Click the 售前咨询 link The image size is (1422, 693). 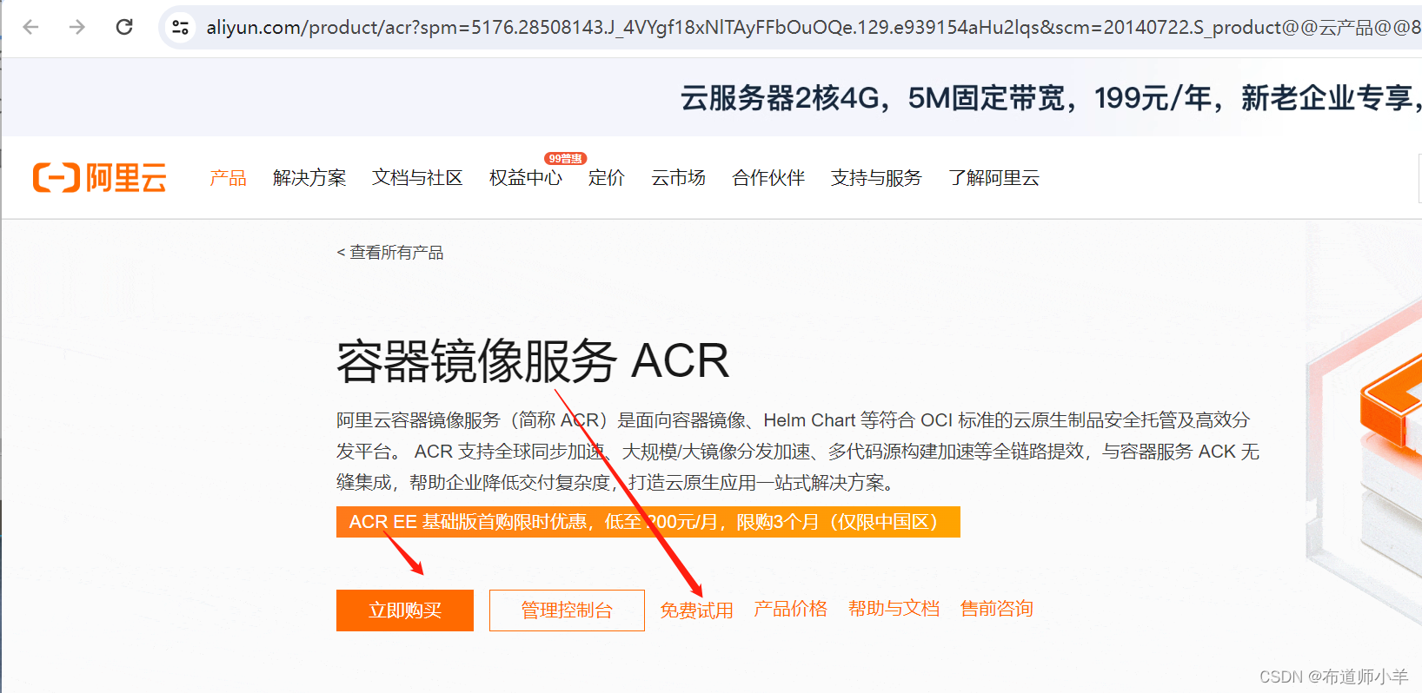coord(997,609)
